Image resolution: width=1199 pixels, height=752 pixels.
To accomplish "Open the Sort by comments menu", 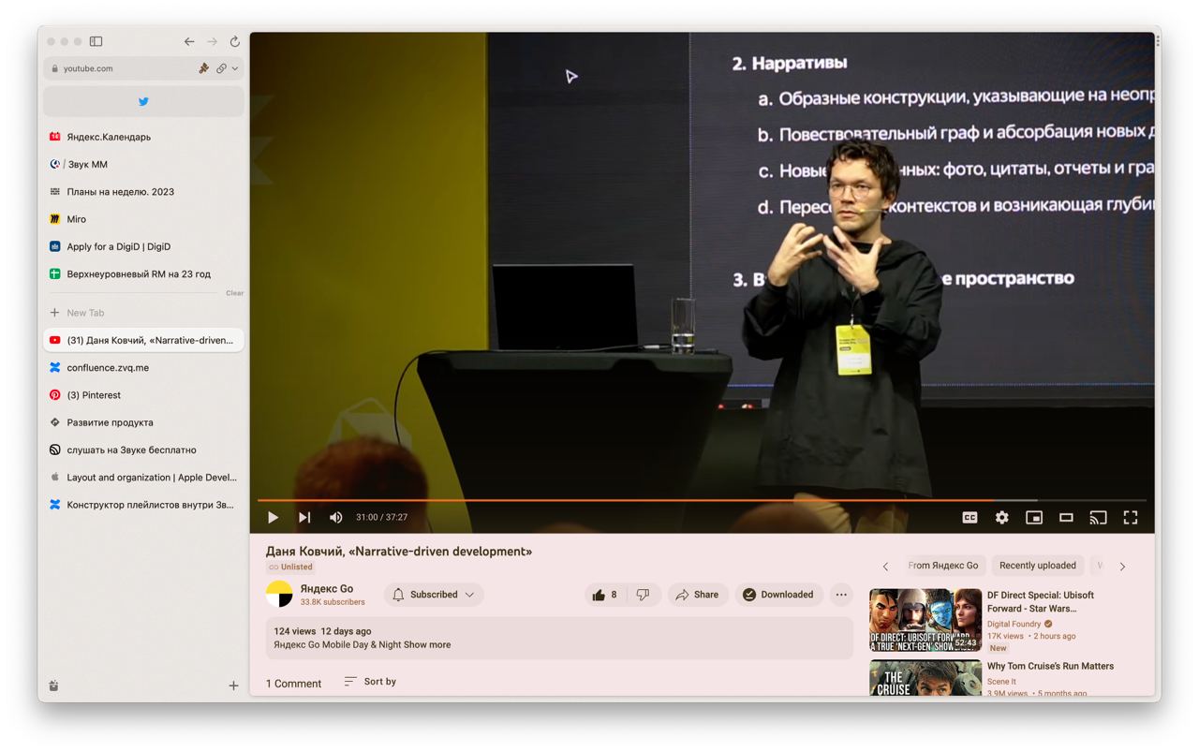I will (370, 682).
